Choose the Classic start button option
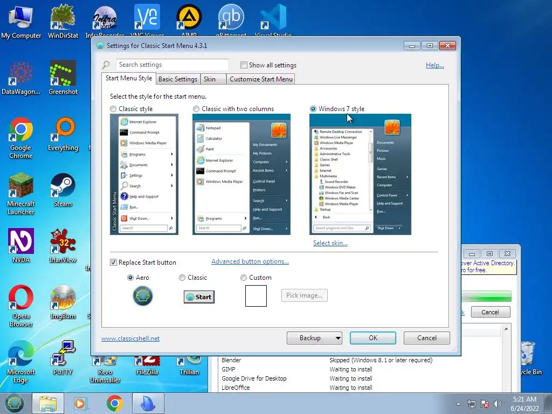 (182, 278)
